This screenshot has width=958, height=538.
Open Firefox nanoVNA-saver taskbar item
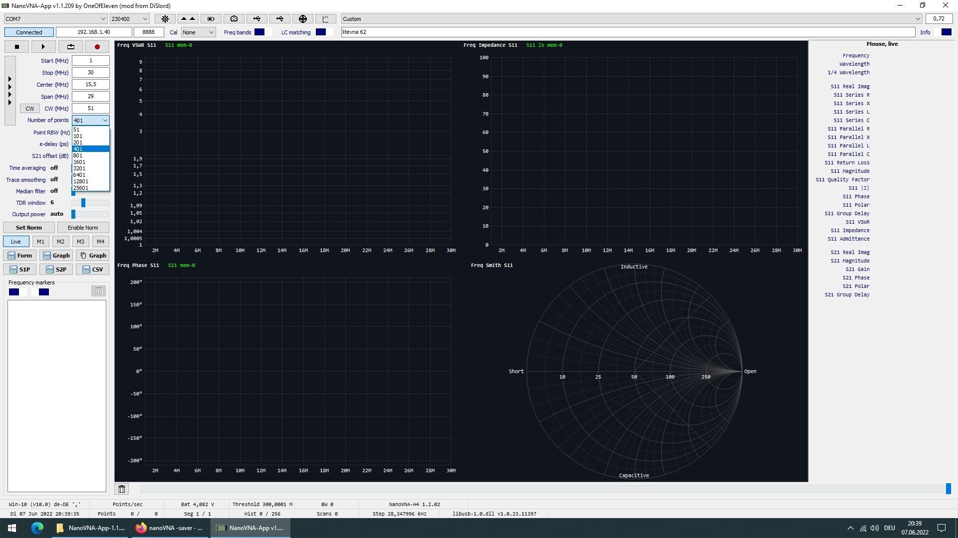pos(170,528)
